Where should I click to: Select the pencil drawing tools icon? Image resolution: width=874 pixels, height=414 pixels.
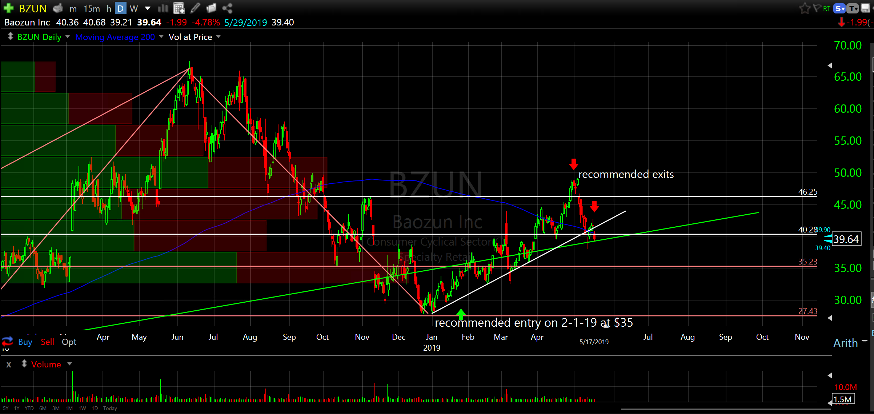pos(195,8)
